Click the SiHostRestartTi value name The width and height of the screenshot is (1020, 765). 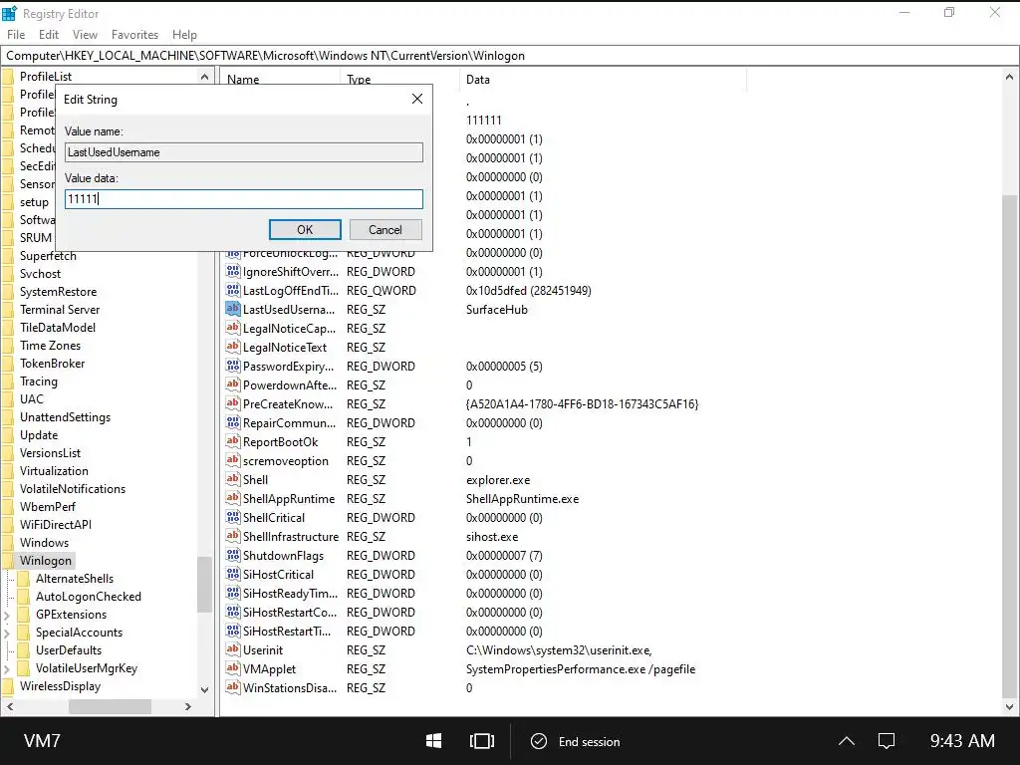click(x=287, y=631)
